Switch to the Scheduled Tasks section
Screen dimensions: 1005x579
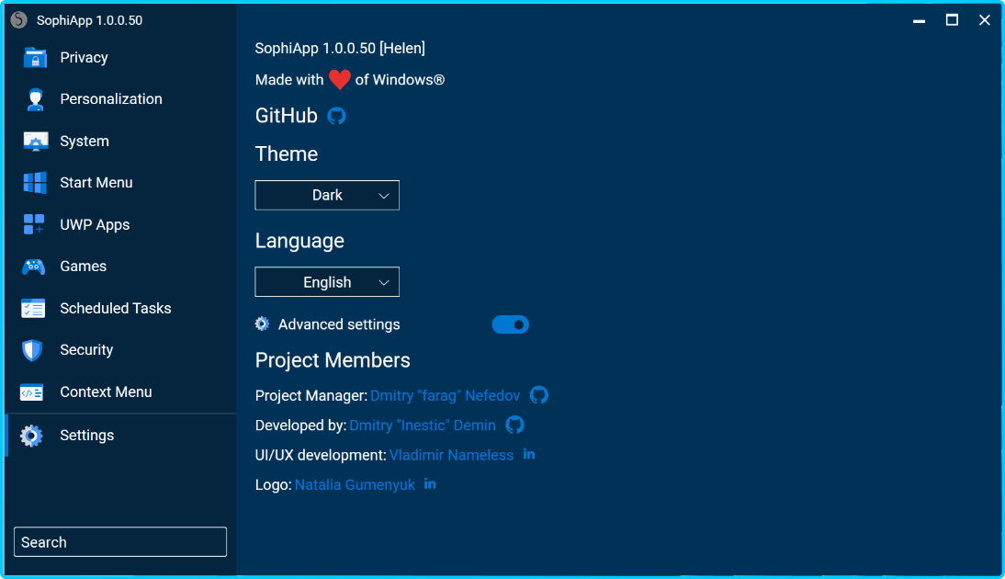[115, 309]
